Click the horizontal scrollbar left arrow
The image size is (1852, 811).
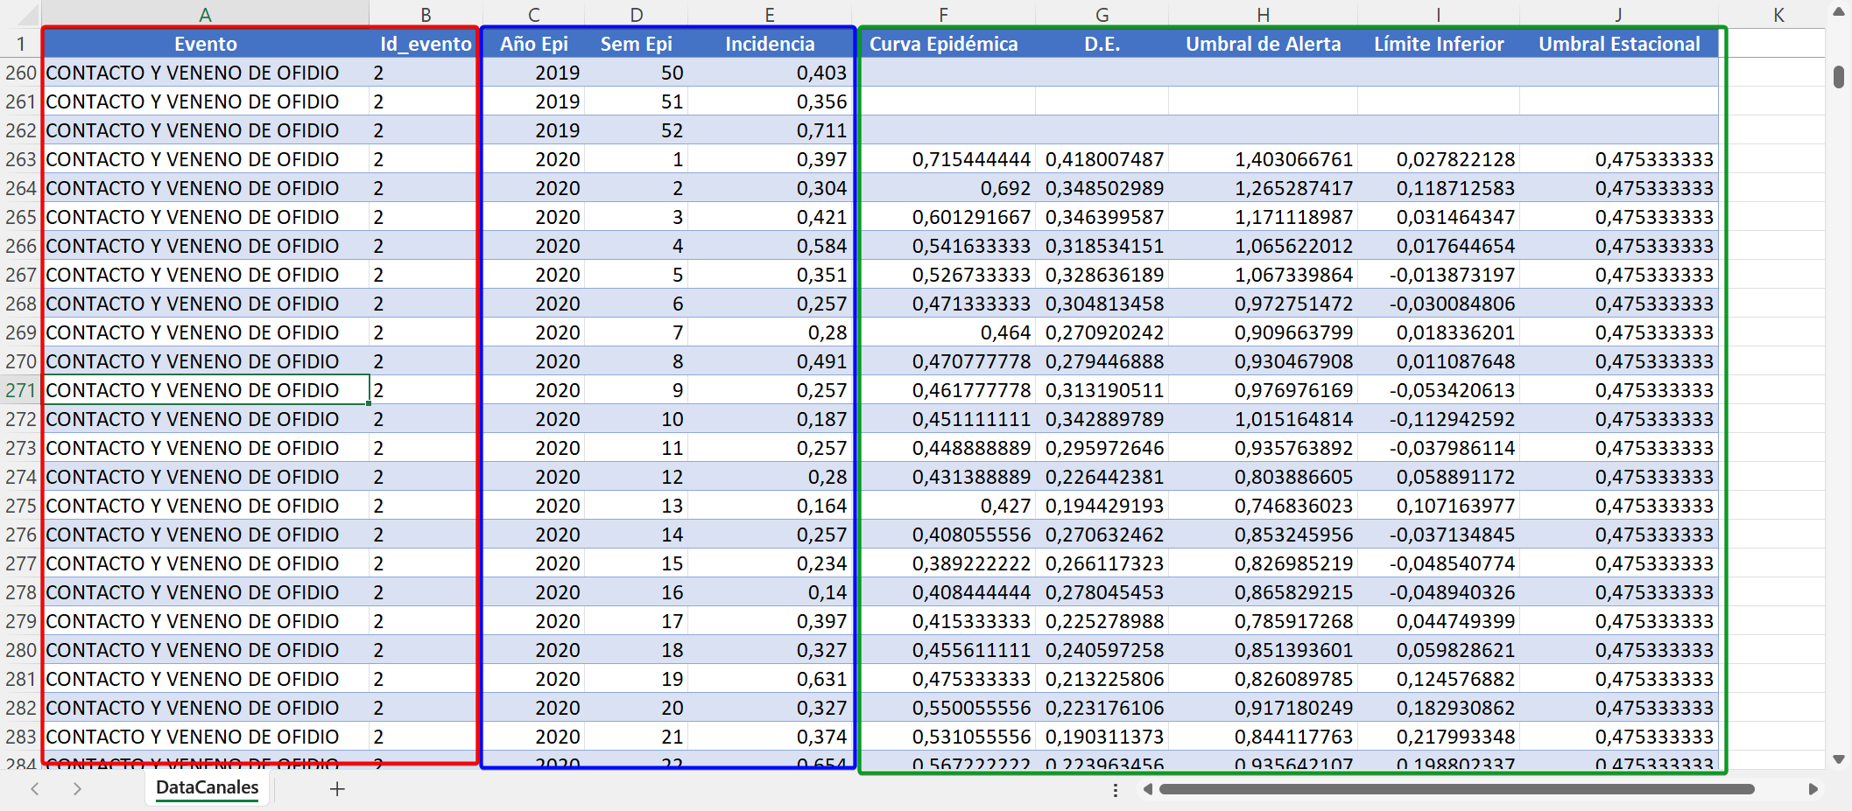click(x=1147, y=789)
